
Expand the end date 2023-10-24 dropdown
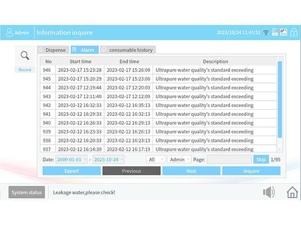[109, 159]
